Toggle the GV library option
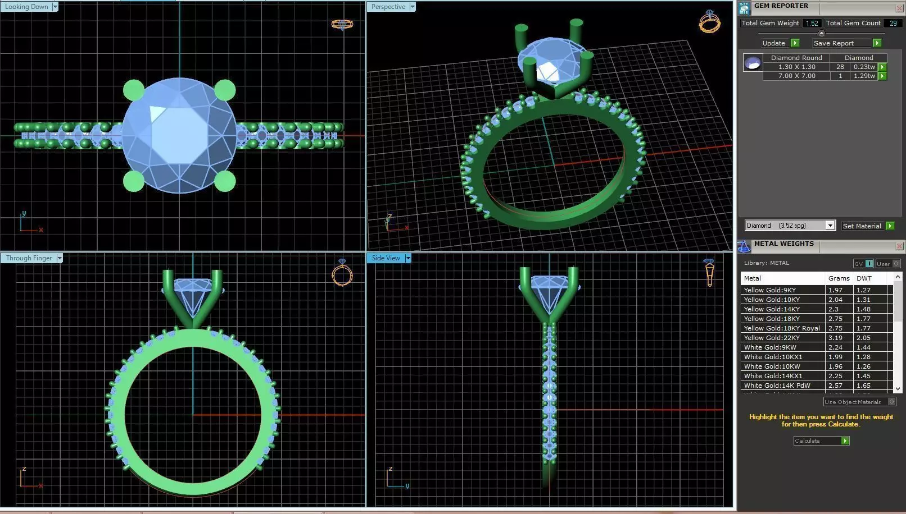 (863, 264)
